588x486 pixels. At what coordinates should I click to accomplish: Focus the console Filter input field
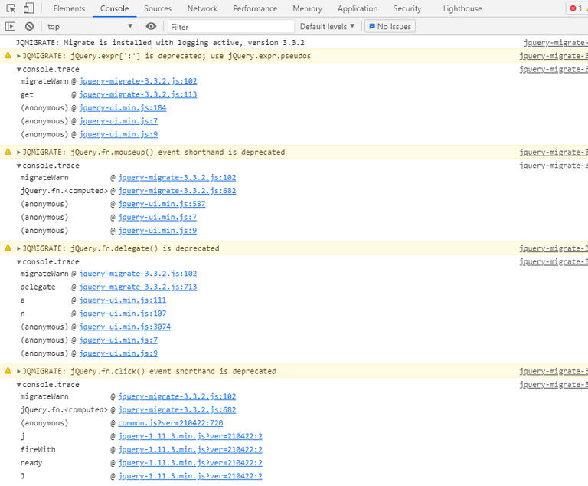click(231, 27)
